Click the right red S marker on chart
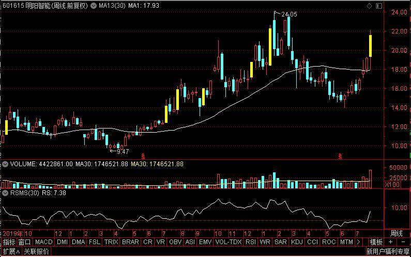The height and width of the screenshot is (257, 411). pyautogui.click(x=340, y=155)
